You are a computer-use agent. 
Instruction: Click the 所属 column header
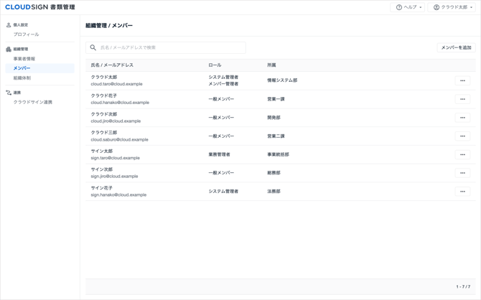[271, 65]
